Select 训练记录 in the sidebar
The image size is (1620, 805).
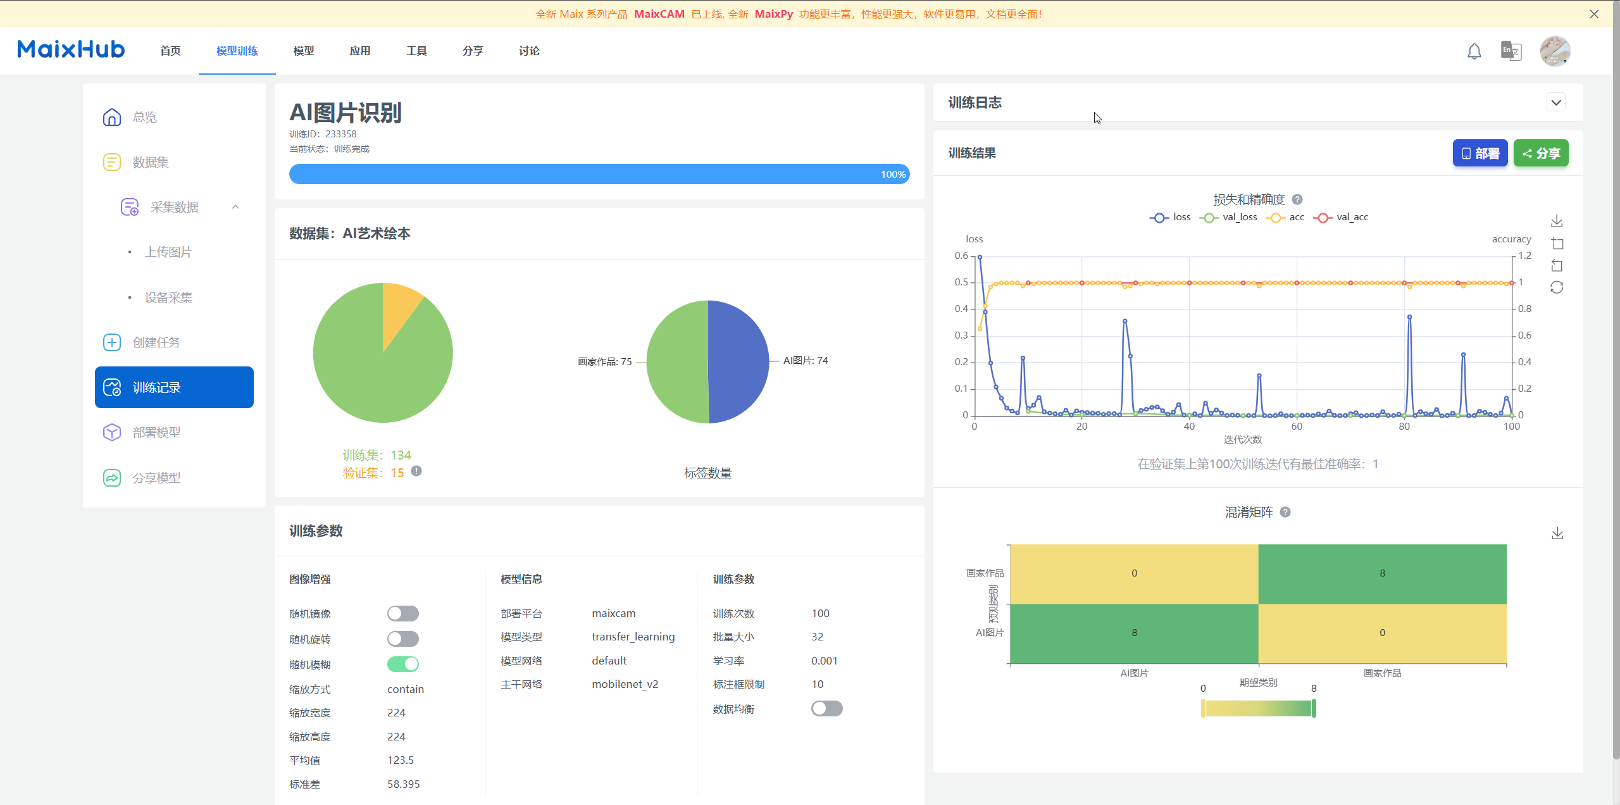[174, 387]
